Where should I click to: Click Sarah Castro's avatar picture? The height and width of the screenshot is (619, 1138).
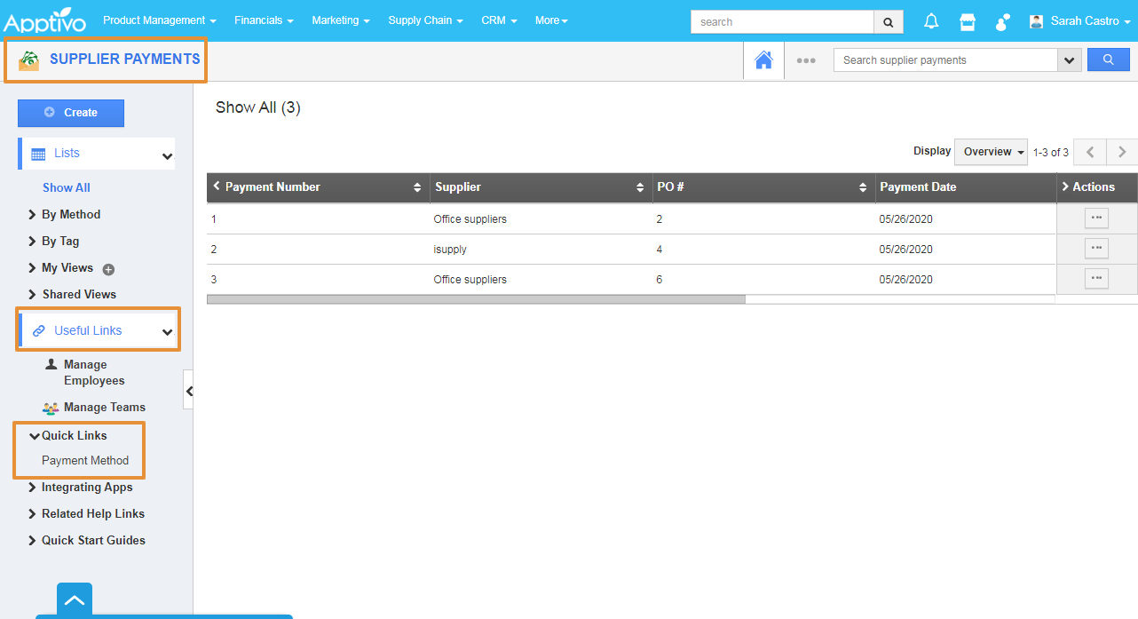[x=1037, y=21]
